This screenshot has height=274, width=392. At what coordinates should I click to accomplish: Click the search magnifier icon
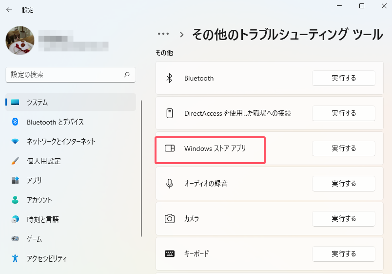(127, 75)
